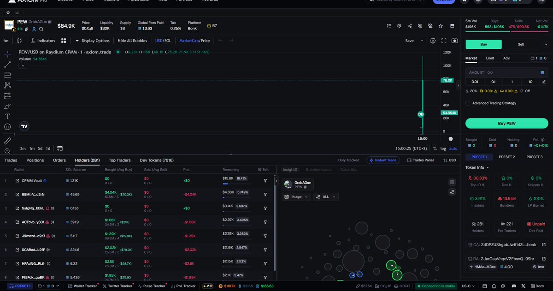Collapse the volume indicator legend

click(22, 66)
